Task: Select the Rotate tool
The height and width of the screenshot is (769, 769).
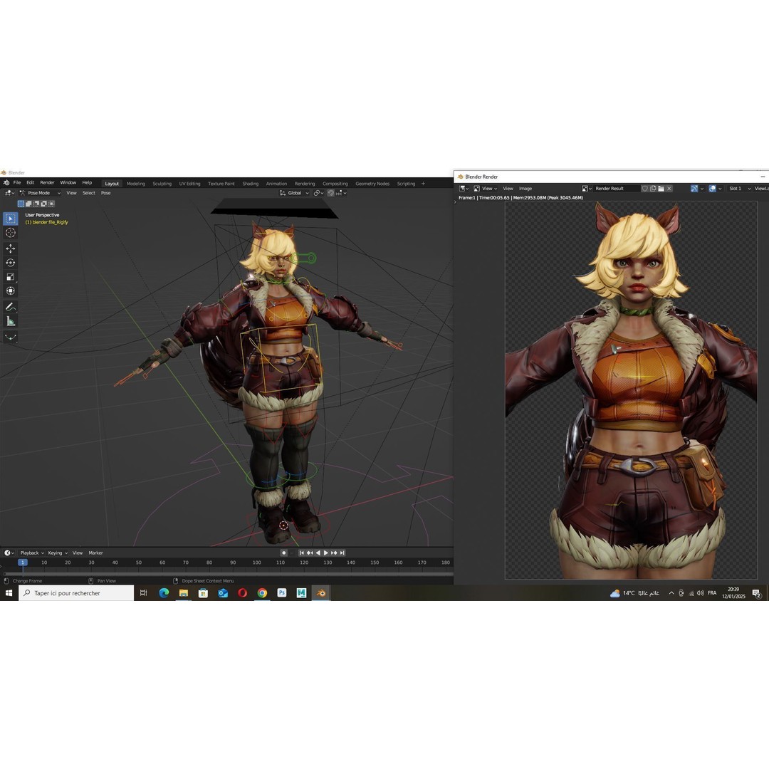Action: tap(10, 263)
